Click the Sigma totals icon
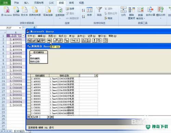This screenshot has width=171, height=133. pyautogui.click(x=77, y=40)
